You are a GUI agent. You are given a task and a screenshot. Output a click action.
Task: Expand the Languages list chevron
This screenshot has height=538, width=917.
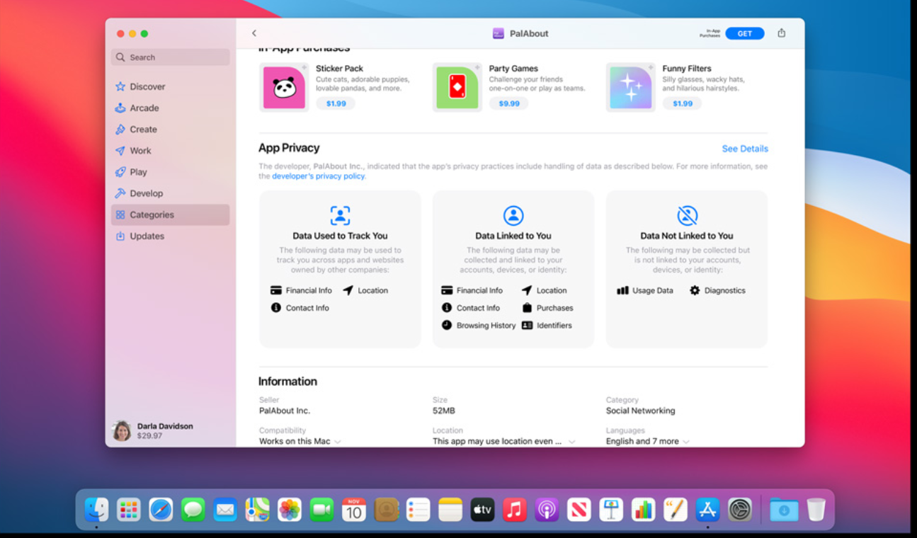[685, 442]
